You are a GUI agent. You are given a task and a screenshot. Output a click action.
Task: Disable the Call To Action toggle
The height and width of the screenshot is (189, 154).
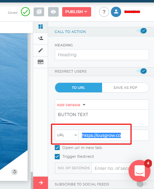coord(142,31)
